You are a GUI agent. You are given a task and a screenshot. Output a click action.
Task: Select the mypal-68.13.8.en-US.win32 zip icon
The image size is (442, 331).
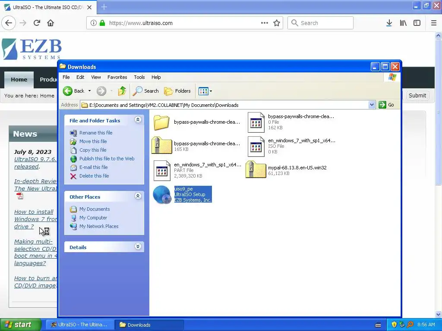(256, 169)
